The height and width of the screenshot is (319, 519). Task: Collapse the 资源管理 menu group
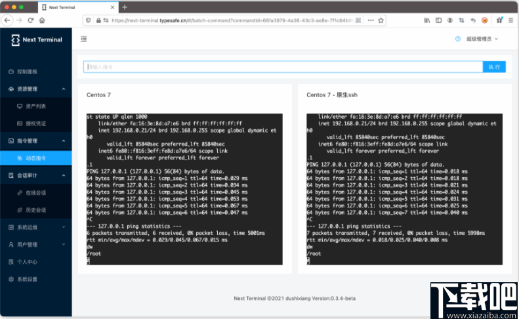(x=35, y=89)
